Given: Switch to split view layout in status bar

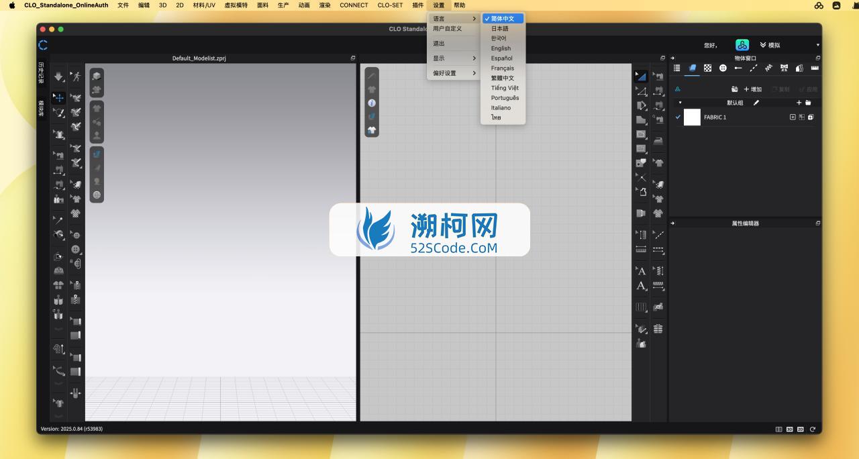Looking at the screenshot, I should [778, 429].
